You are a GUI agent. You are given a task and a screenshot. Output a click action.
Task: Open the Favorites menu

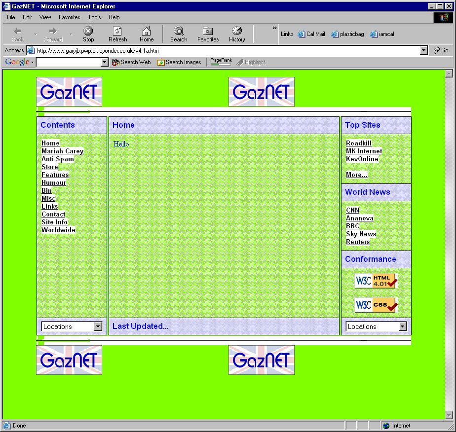click(69, 17)
